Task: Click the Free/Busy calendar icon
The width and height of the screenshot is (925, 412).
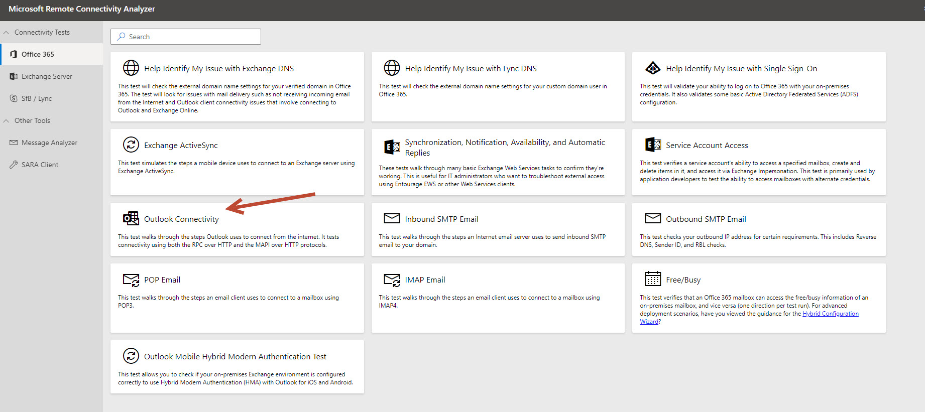Action: [x=653, y=279]
